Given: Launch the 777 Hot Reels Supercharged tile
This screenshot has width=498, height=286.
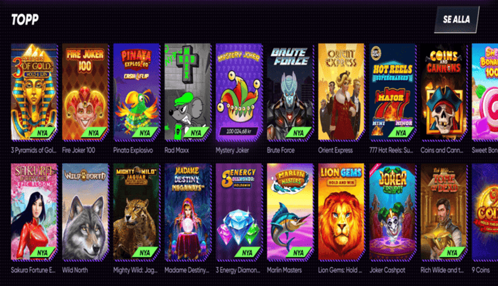Looking at the screenshot, I should point(393,92).
